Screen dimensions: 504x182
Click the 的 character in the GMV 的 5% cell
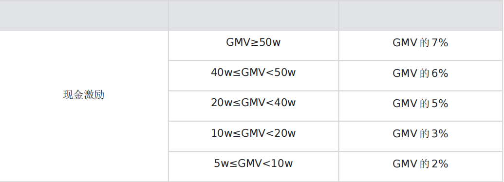(425, 103)
